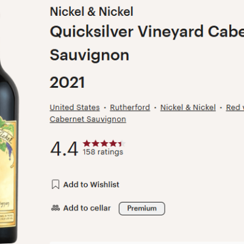The height and width of the screenshot is (244, 244).
Task: Open the Rutherford region link
Action: (130, 107)
